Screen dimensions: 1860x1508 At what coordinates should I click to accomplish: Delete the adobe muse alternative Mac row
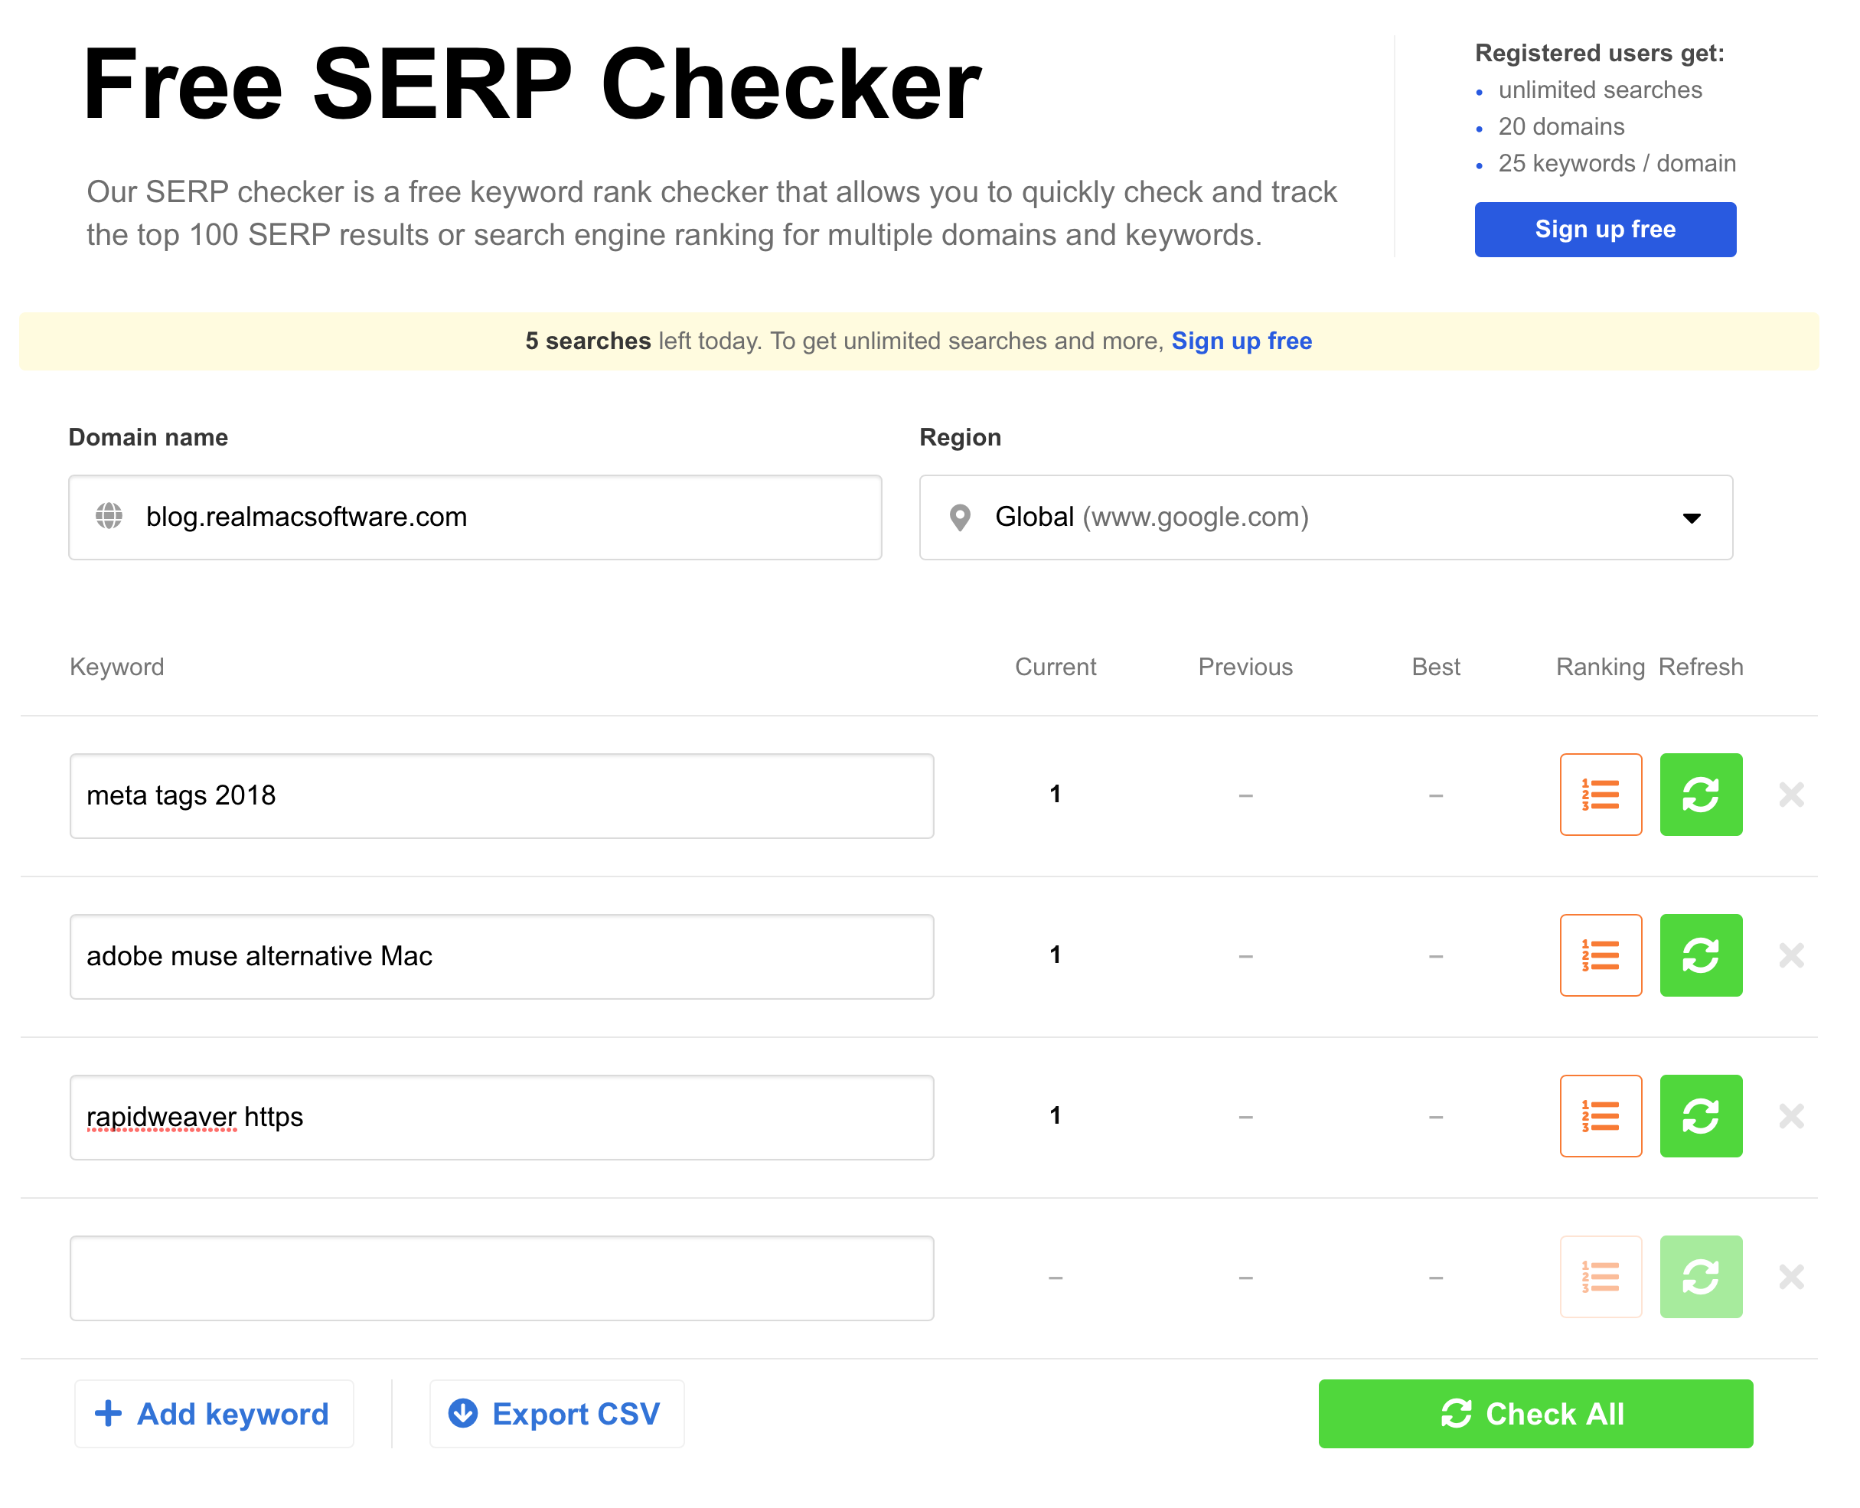click(x=1790, y=955)
